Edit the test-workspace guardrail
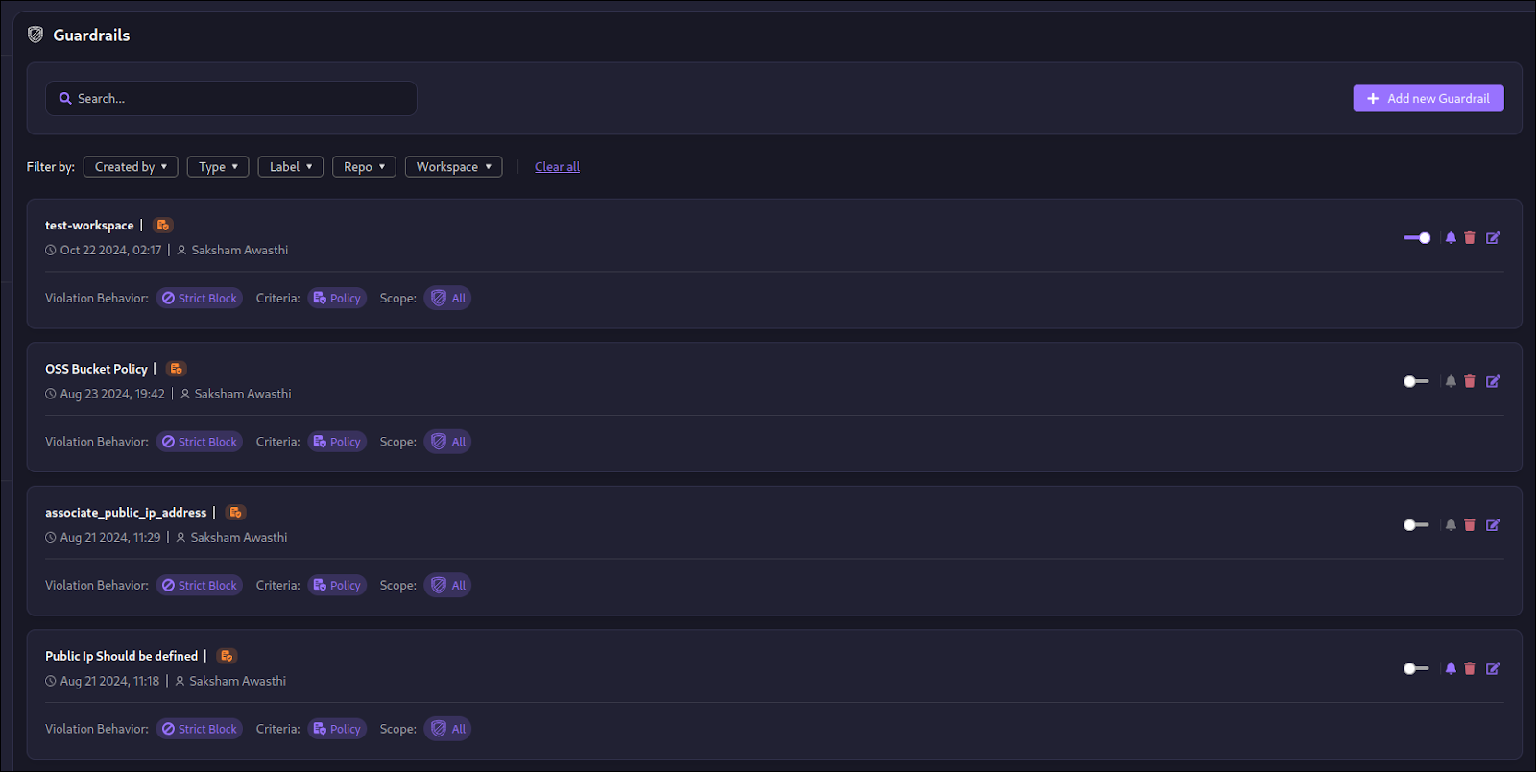The image size is (1536, 772). (x=1493, y=237)
